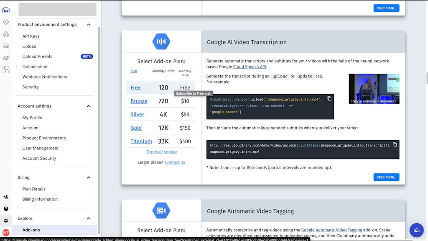Click the invite user icon
The width and height of the screenshot is (428, 241).
[x=6, y=197]
